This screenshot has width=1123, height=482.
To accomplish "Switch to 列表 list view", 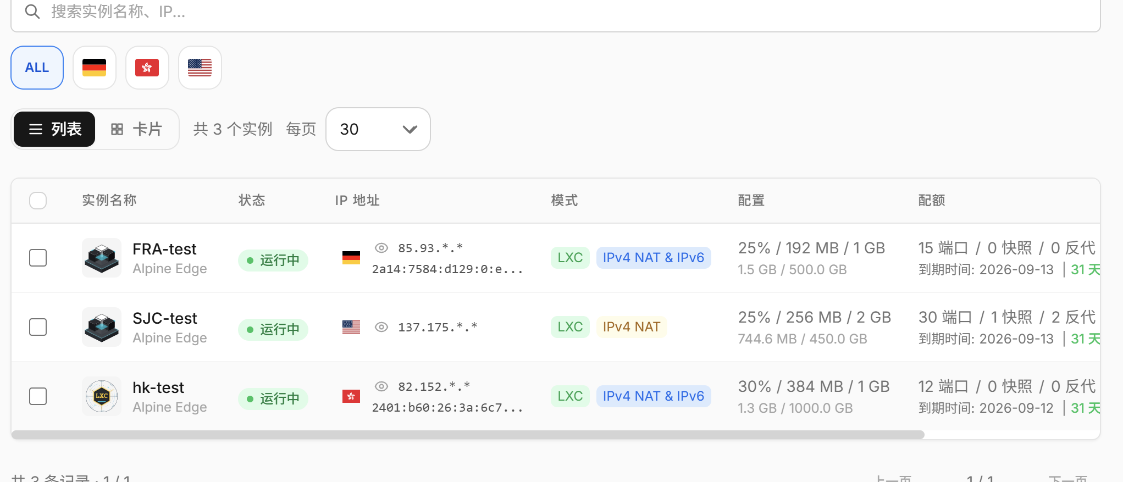I will point(54,129).
